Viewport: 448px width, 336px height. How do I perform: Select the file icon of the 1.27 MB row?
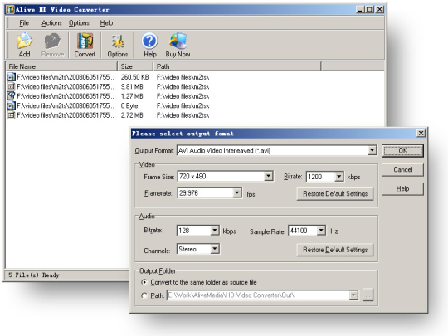point(11,96)
